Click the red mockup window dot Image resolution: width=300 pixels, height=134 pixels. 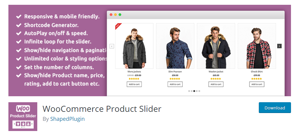point(111,15)
